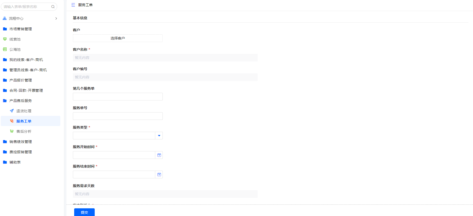Click the search magnifier icon in sidebar
This screenshot has width=473, height=216.
coord(53,7)
